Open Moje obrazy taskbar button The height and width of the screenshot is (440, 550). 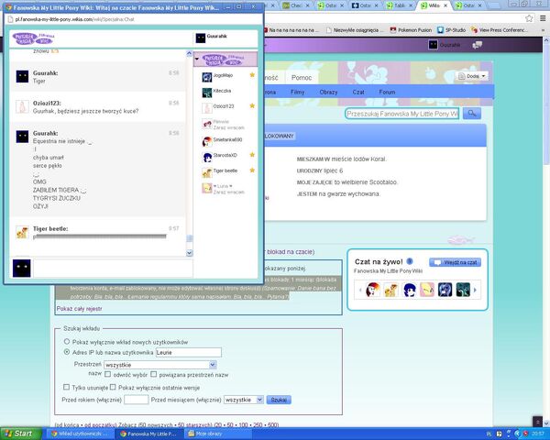pyautogui.click(x=218, y=434)
